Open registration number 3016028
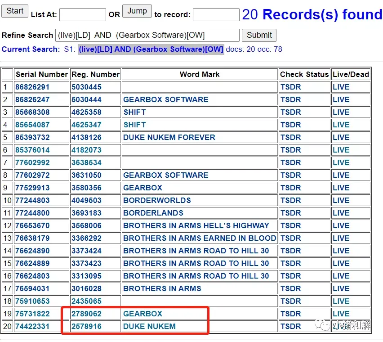The image size is (383, 342). coord(86,288)
